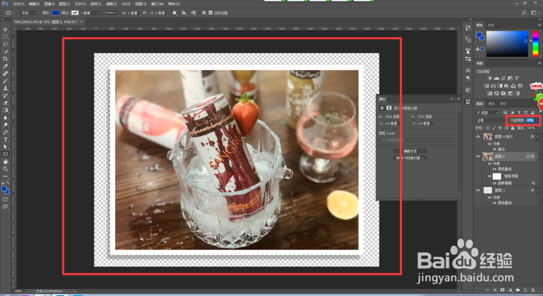Select the Rectangle shape tool
This screenshot has height=296, width=543.
coord(5,154)
